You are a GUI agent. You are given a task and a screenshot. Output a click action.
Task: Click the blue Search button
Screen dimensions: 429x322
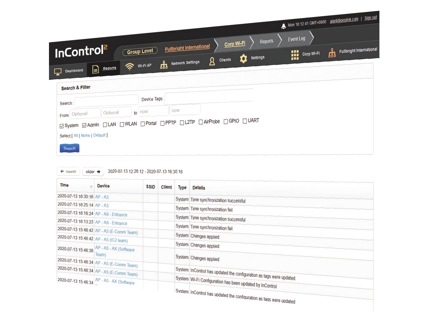(x=69, y=148)
